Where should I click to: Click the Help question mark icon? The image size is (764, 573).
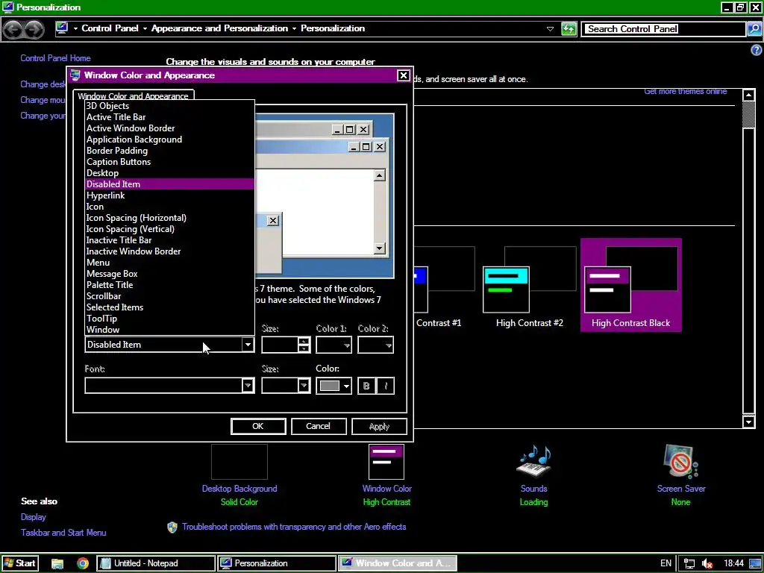pyautogui.click(x=757, y=50)
